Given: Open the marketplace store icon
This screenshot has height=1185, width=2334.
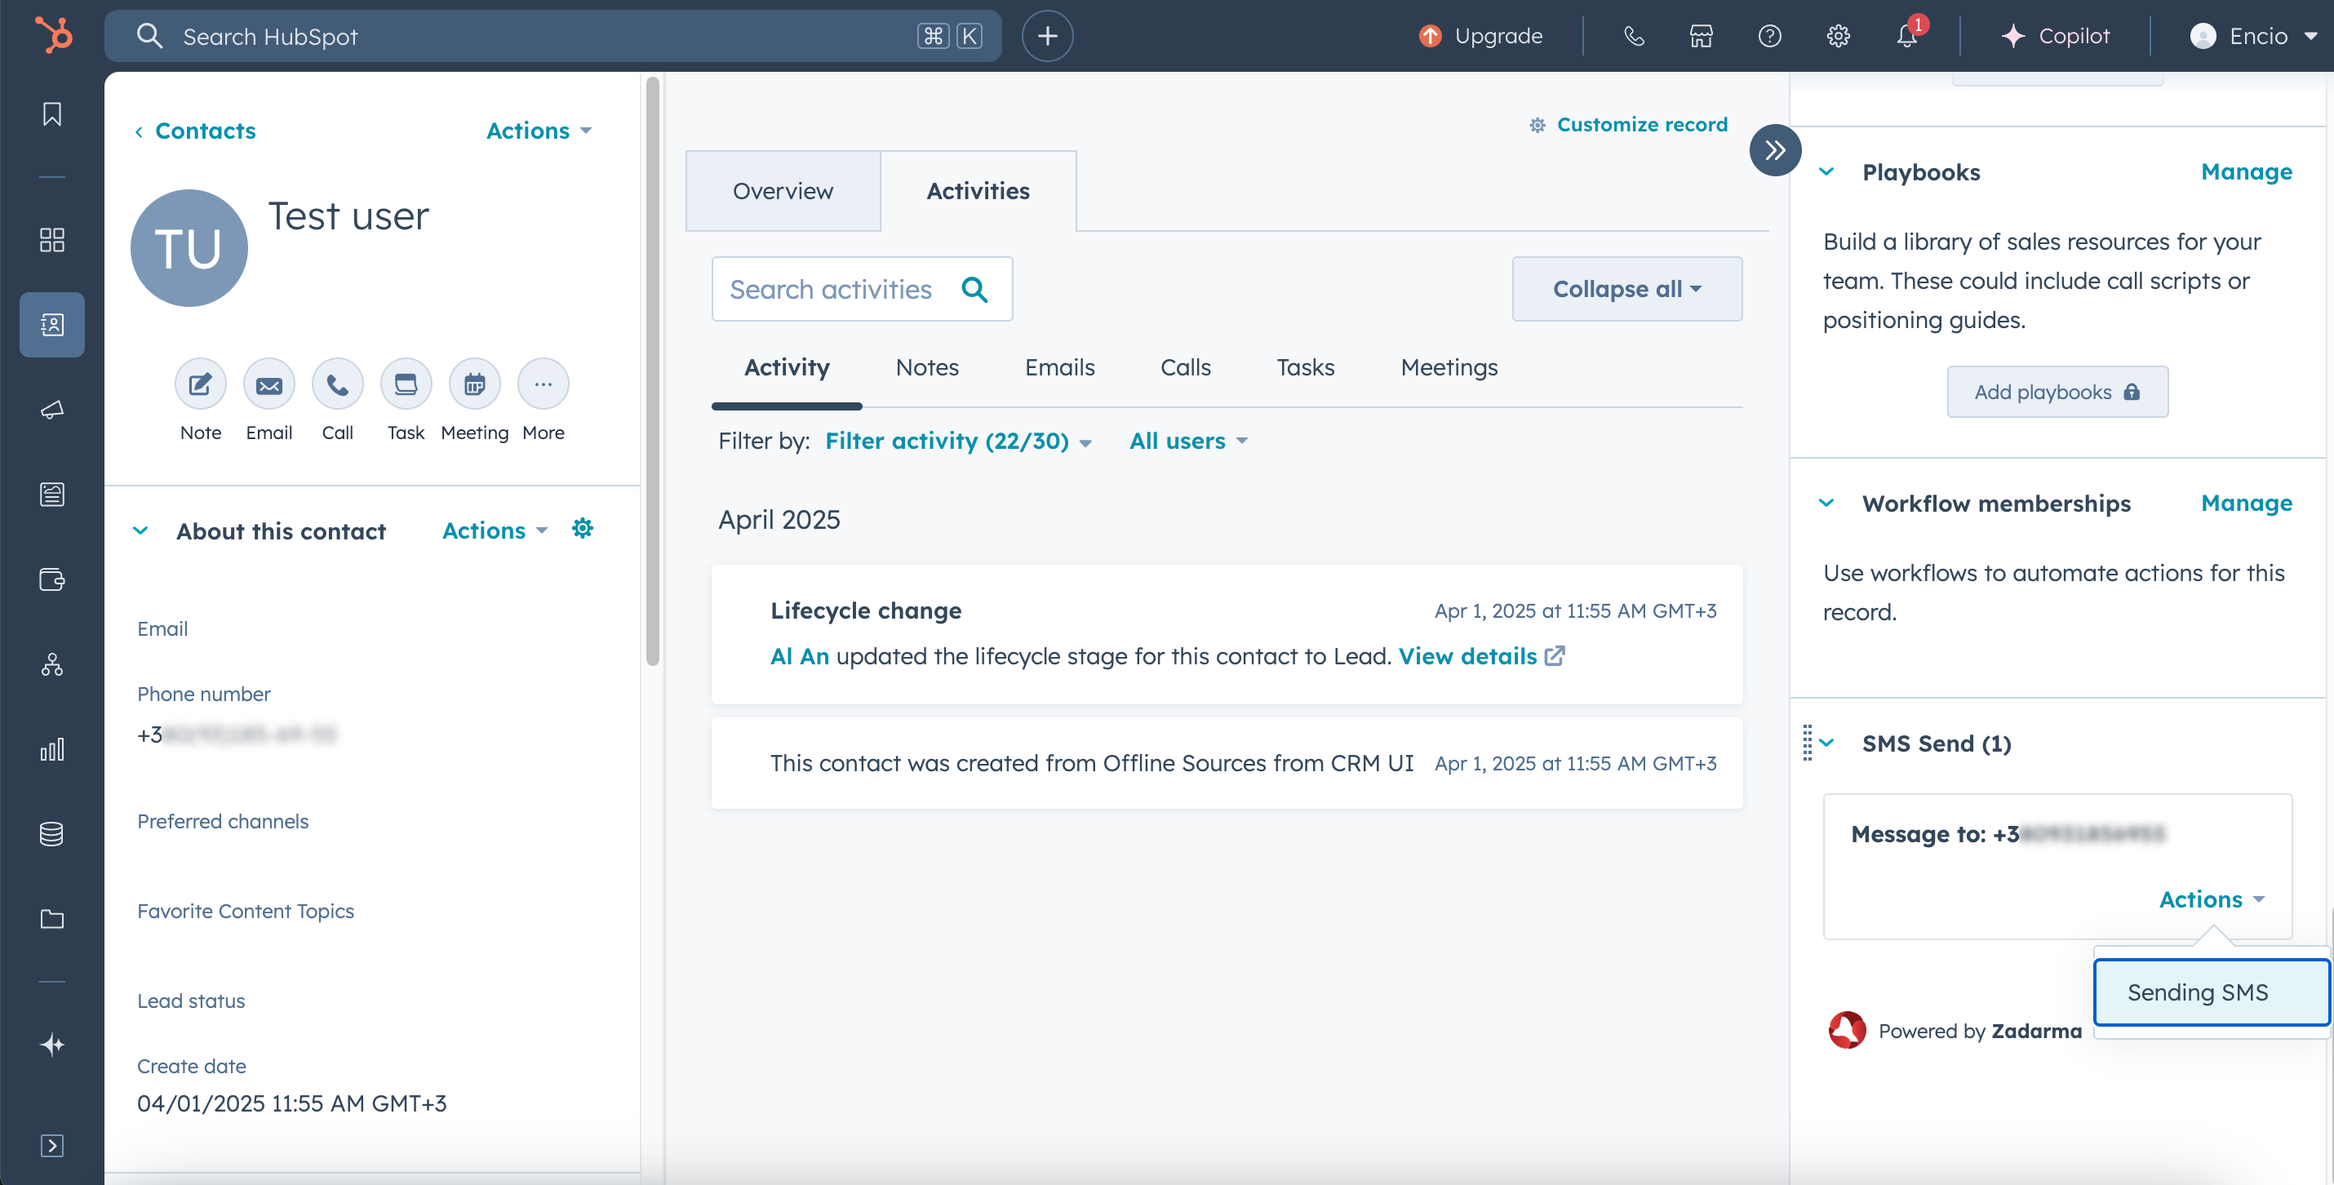Looking at the screenshot, I should pyautogui.click(x=1701, y=36).
